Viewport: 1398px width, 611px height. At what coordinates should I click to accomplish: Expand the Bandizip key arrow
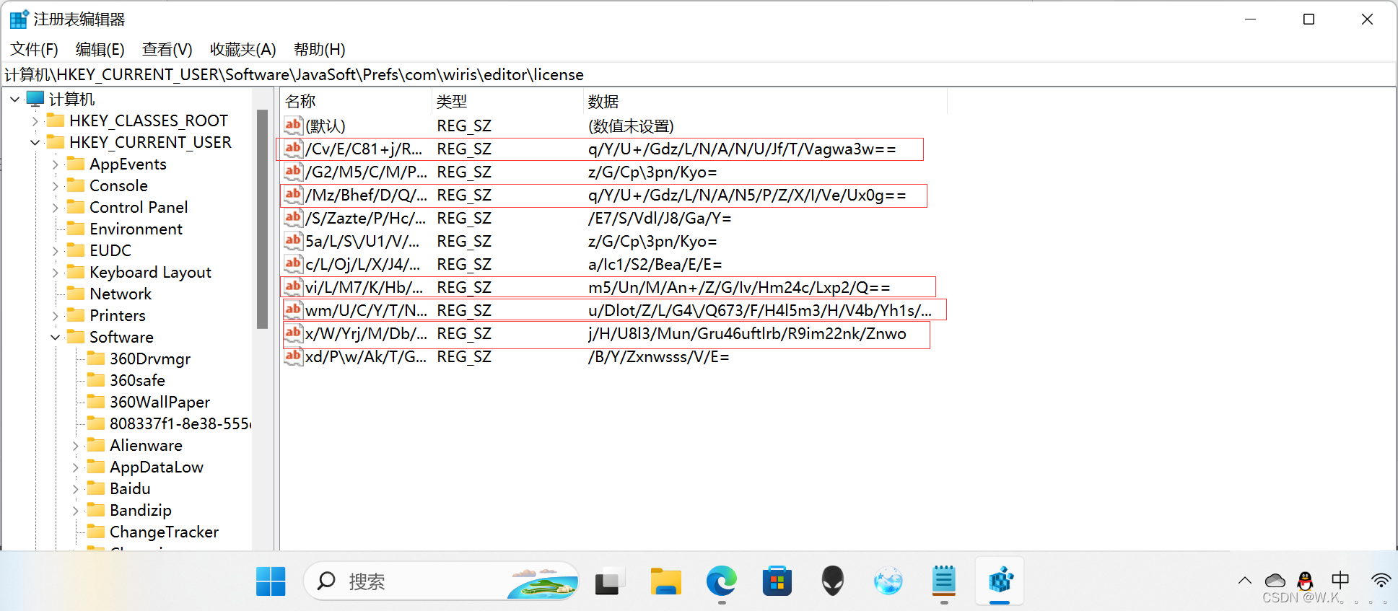[76, 510]
